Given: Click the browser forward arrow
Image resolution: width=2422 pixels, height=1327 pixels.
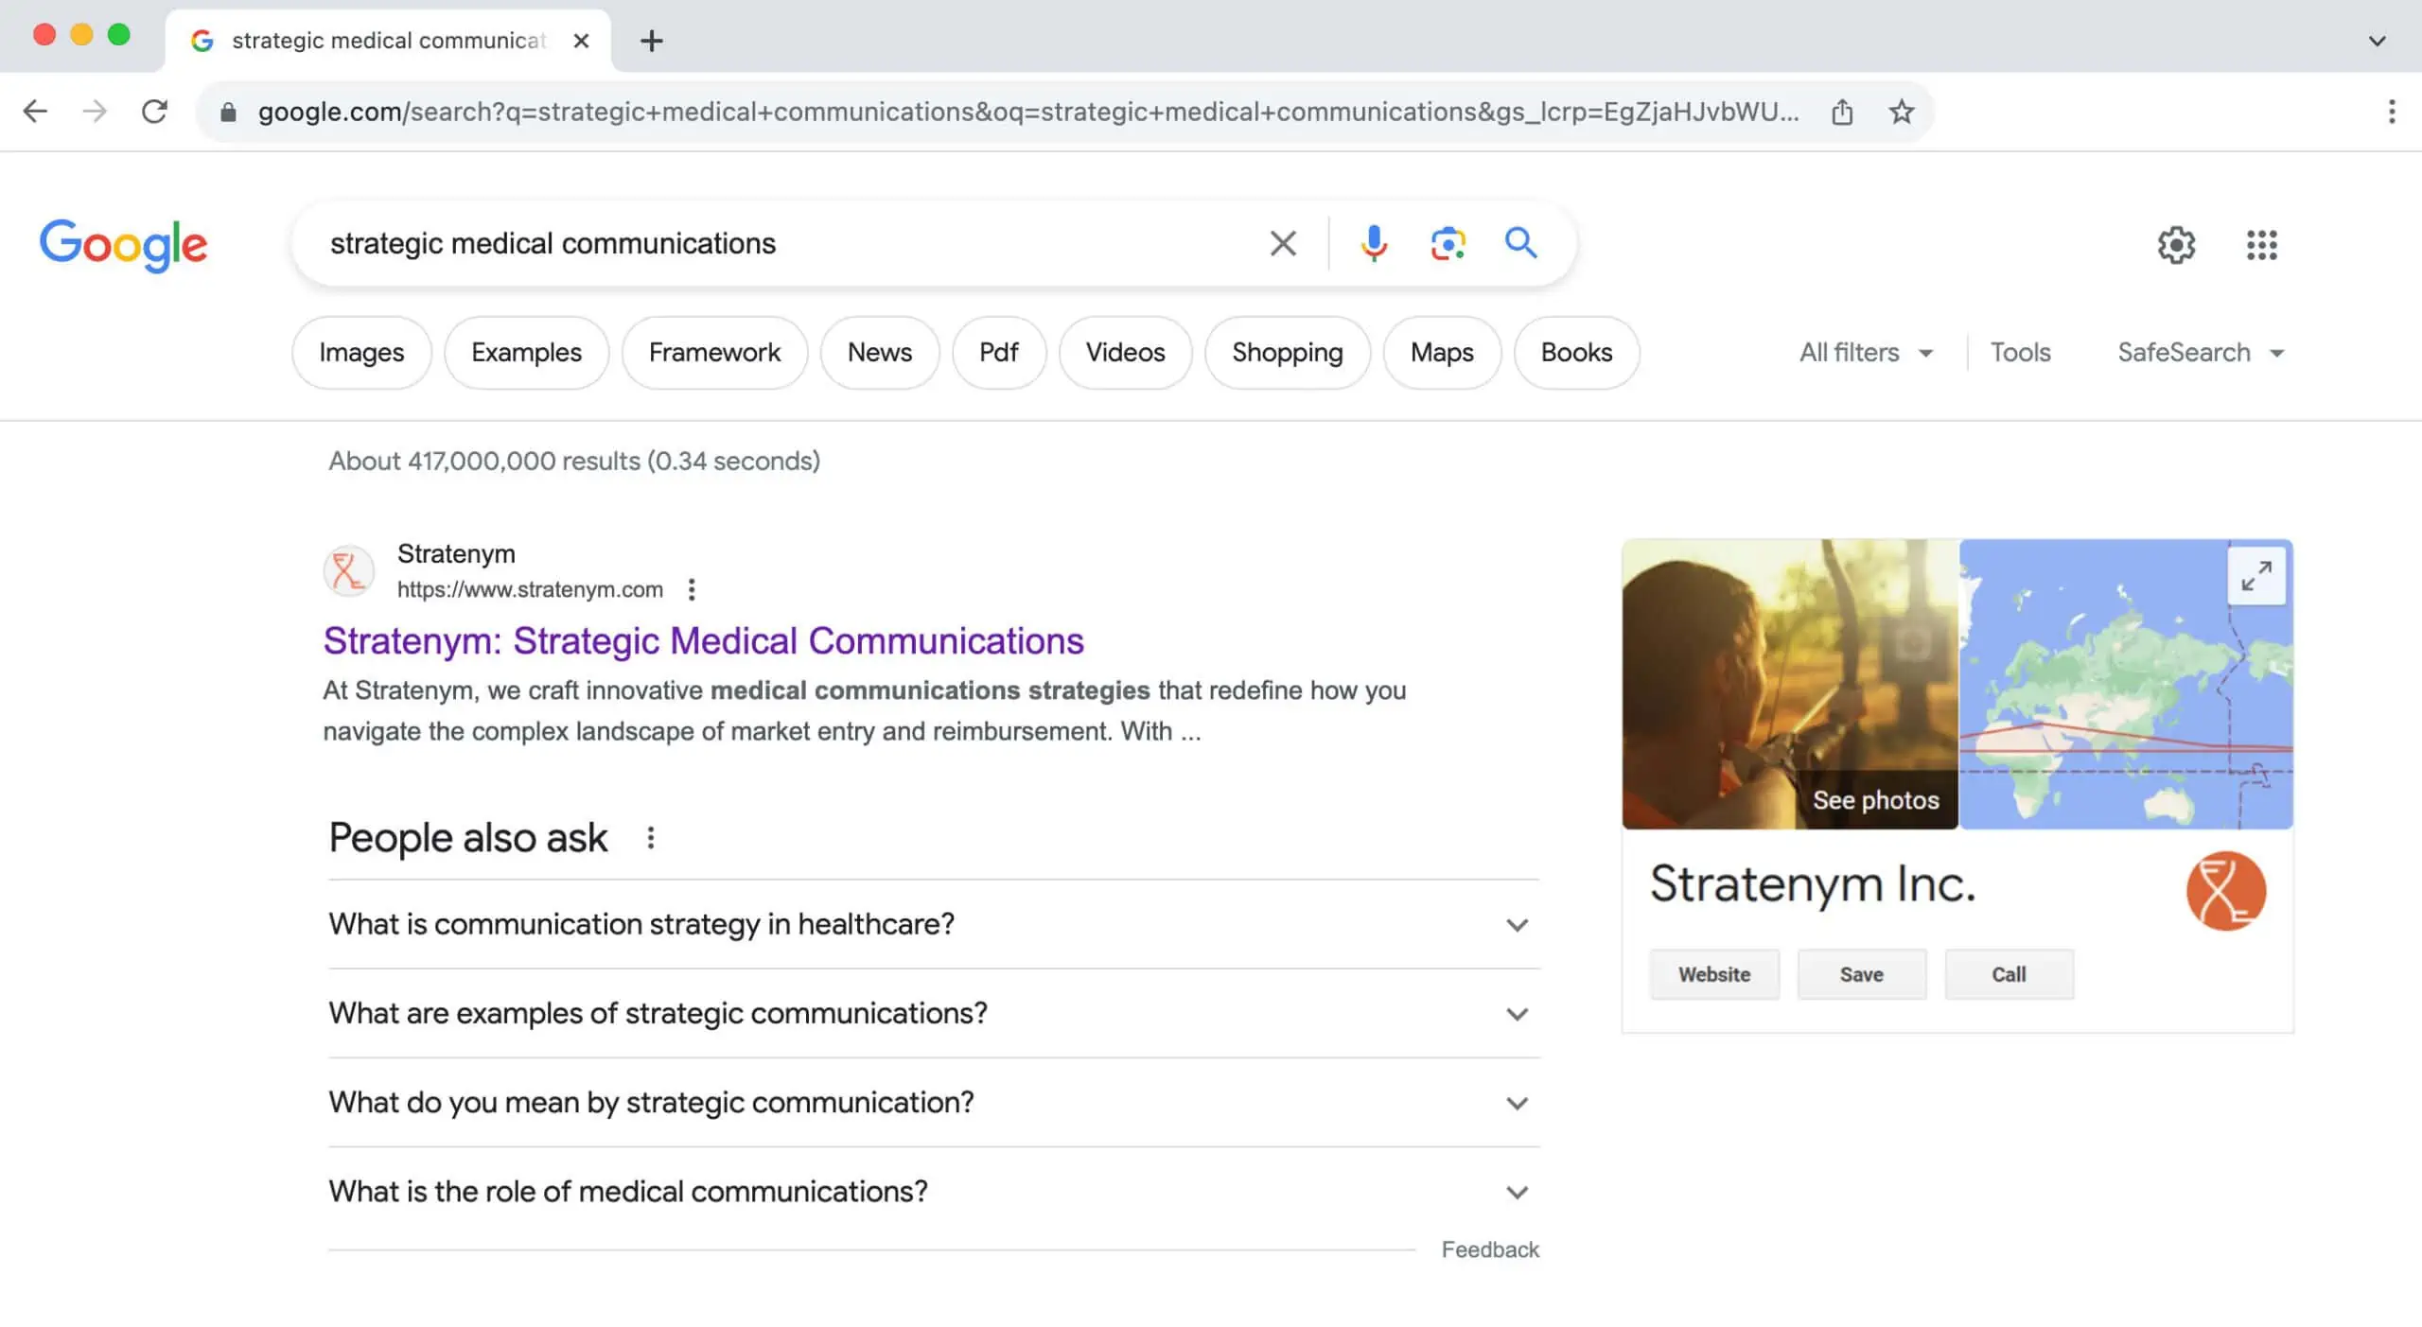Looking at the screenshot, I should (x=95, y=112).
